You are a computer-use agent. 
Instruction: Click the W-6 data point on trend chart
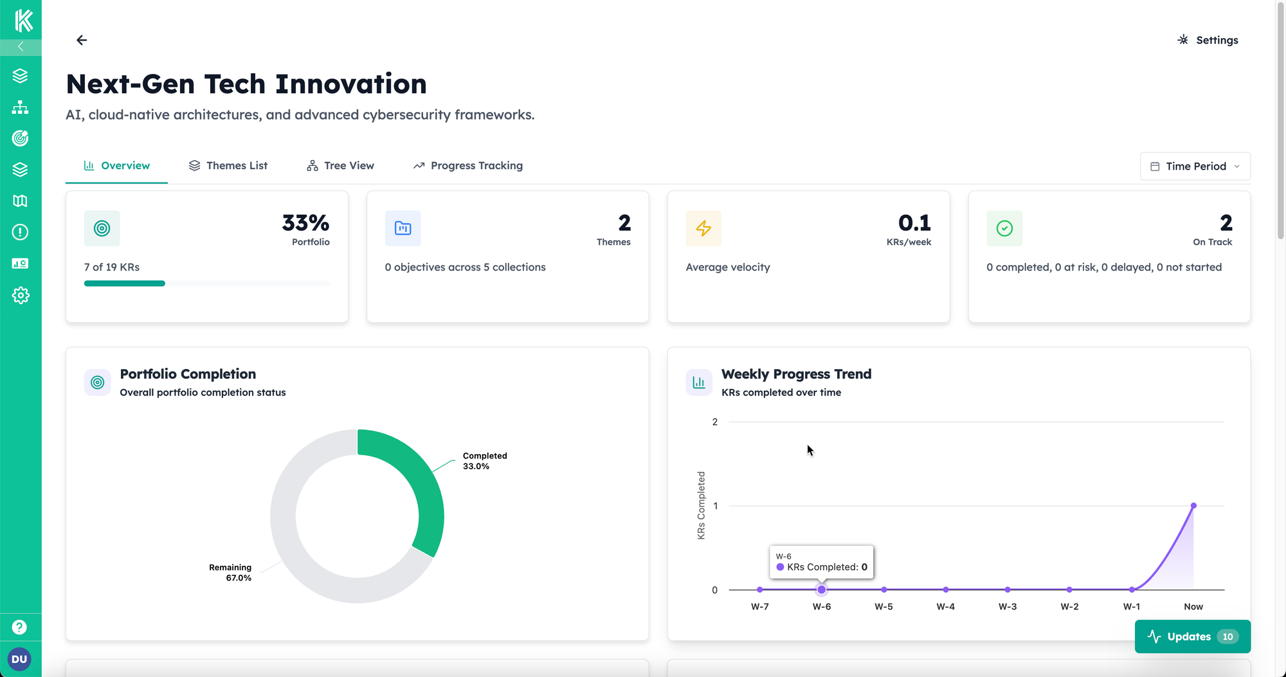tap(822, 590)
